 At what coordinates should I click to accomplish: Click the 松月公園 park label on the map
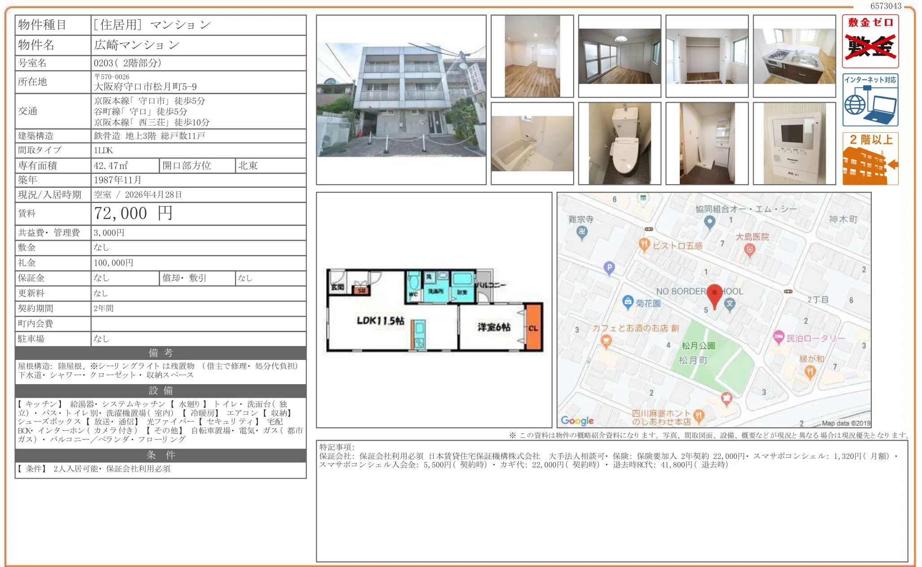698,346
